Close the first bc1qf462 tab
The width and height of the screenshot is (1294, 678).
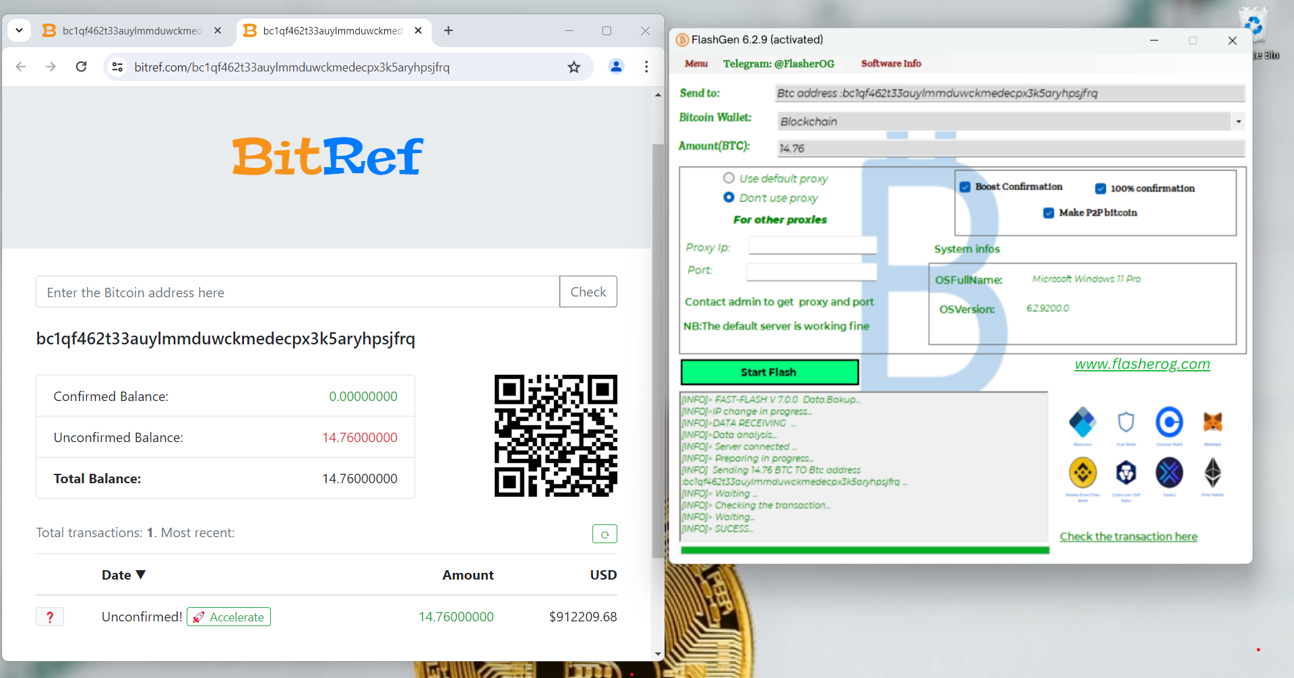218,30
